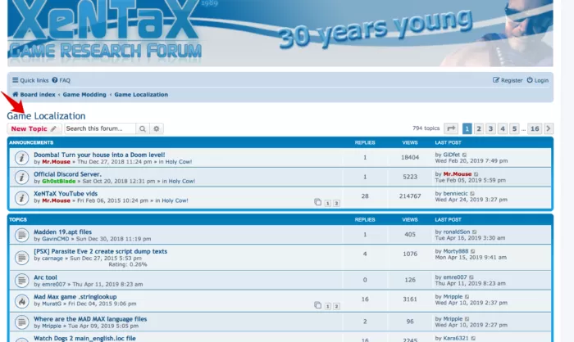Click the next page arrow

click(x=549, y=128)
